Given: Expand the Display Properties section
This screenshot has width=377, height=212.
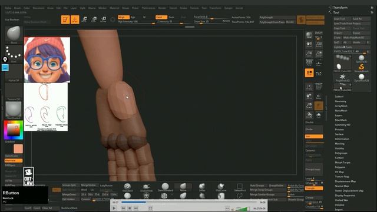Looking at the screenshot, I should coord(345,196).
